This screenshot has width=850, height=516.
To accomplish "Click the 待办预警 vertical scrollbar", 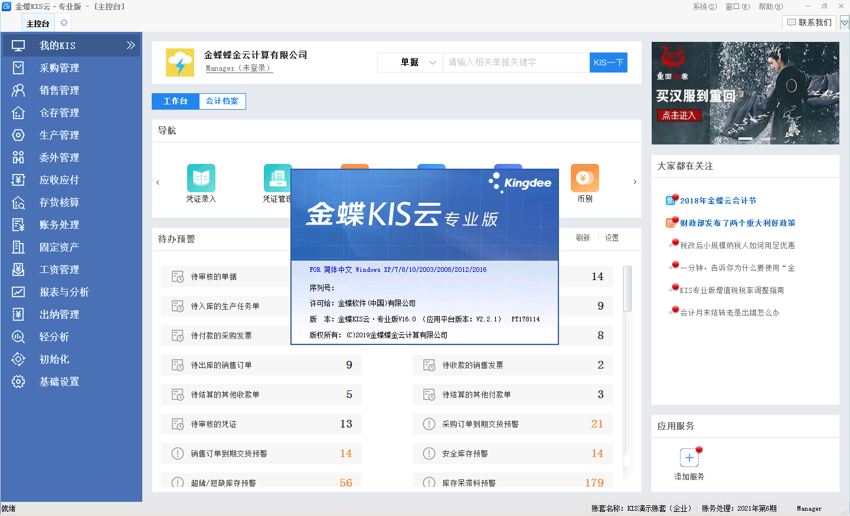I will (x=627, y=289).
